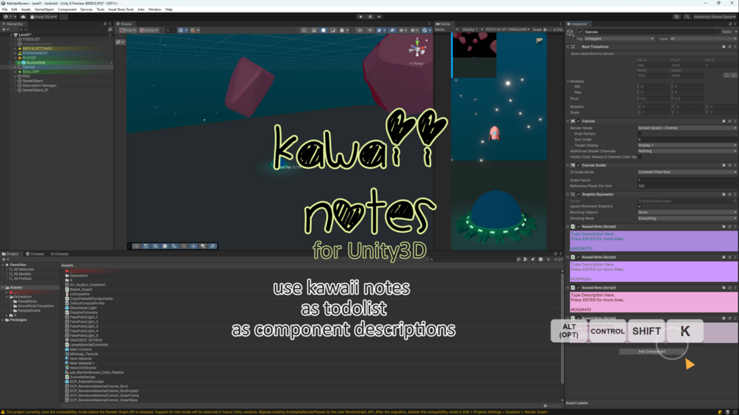The image size is (739, 415).
Task: Toggle 2D view in the Scene
Action: [360, 30]
